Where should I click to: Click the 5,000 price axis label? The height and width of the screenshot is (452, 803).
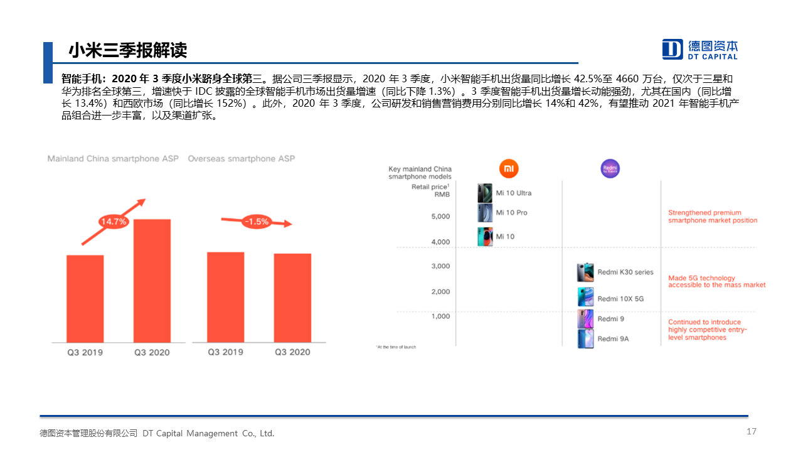[440, 217]
